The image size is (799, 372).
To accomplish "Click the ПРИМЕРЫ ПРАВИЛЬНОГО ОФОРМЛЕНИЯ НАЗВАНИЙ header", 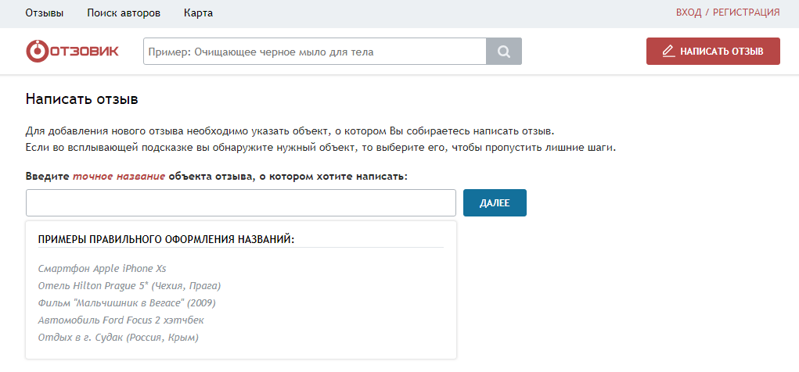I will tap(166, 238).
